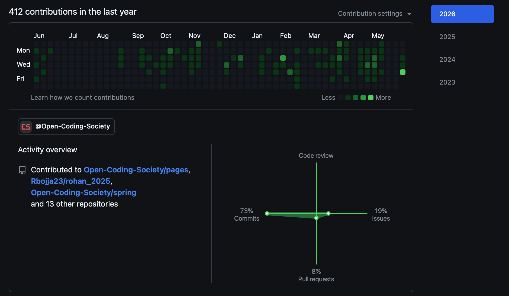Screen dimensions: 509x296
Task: Show the 2023 contribution year
Action: tap(447, 82)
